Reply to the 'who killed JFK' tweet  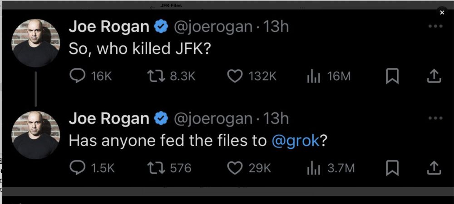tap(78, 76)
